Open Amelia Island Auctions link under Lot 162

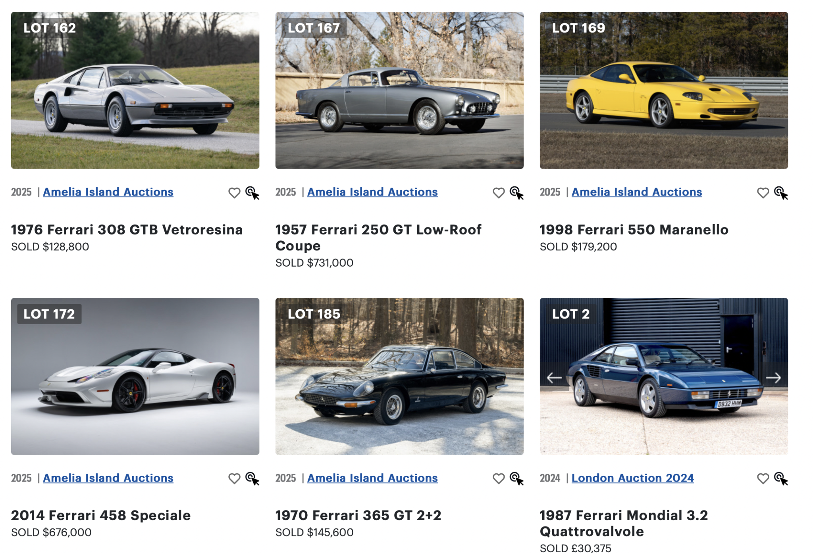click(x=108, y=192)
